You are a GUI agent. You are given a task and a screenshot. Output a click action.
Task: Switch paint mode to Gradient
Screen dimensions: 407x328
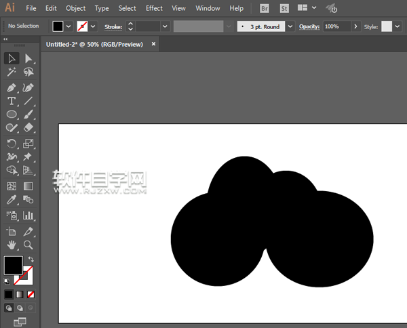pyautogui.click(x=20, y=295)
